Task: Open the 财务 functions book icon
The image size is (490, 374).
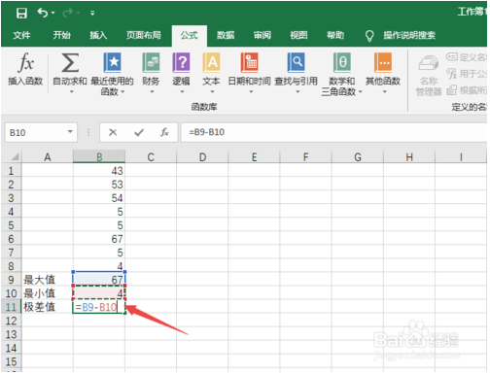Action: tap(151, 62)
